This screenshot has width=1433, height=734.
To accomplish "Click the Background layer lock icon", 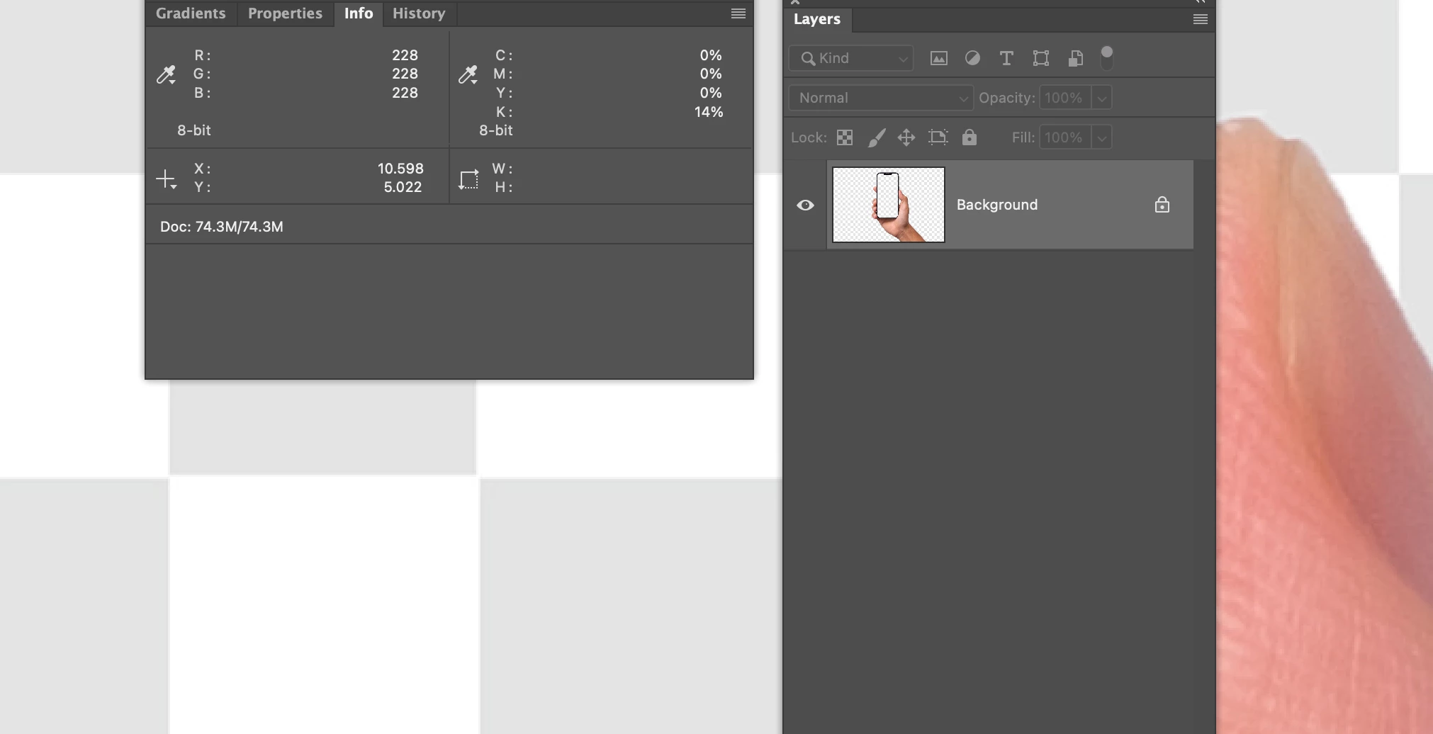I will (x=1162, y=205).
